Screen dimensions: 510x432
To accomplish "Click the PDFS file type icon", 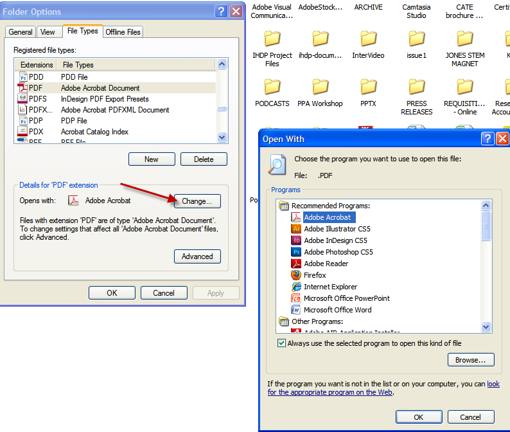I will (22, 98).
